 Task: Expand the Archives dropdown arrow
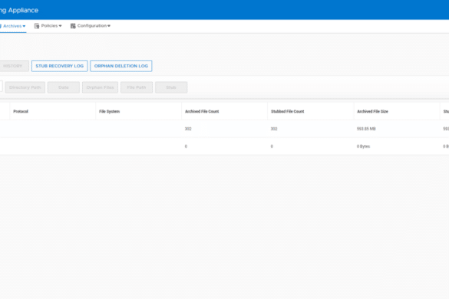[24, 26]
